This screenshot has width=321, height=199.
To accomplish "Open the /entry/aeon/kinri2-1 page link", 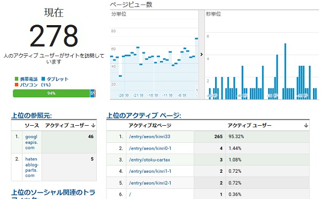I will [150, 183].
